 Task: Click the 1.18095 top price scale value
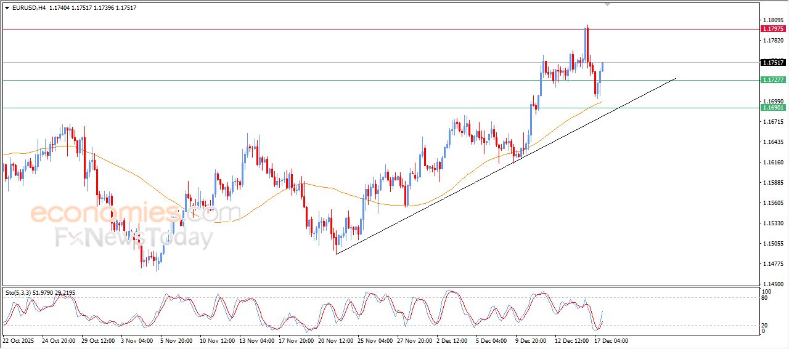pyautogui.click(x=772, y=20)
